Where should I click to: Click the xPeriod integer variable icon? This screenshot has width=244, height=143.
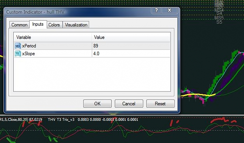(18, 46)
